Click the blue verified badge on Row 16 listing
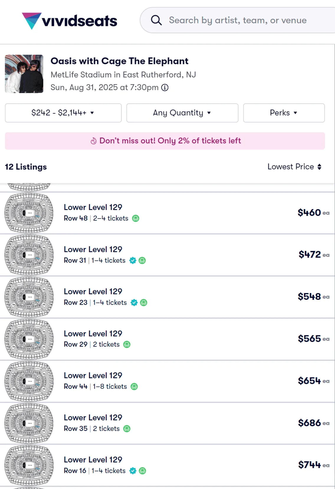Image resolution: width=335 pixels, height=489 pixels. click(133, 471)
